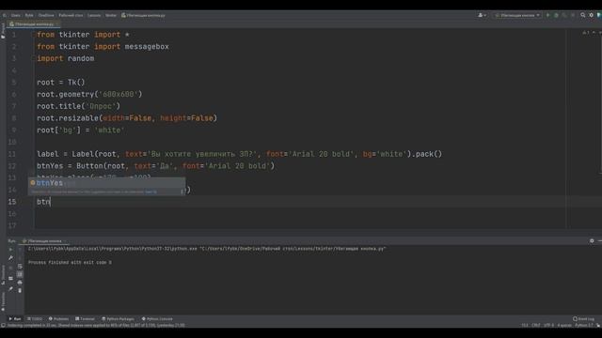Open Project tool window on left strip
The width and height of the screenshot is (602, 338).
point(3,31)
